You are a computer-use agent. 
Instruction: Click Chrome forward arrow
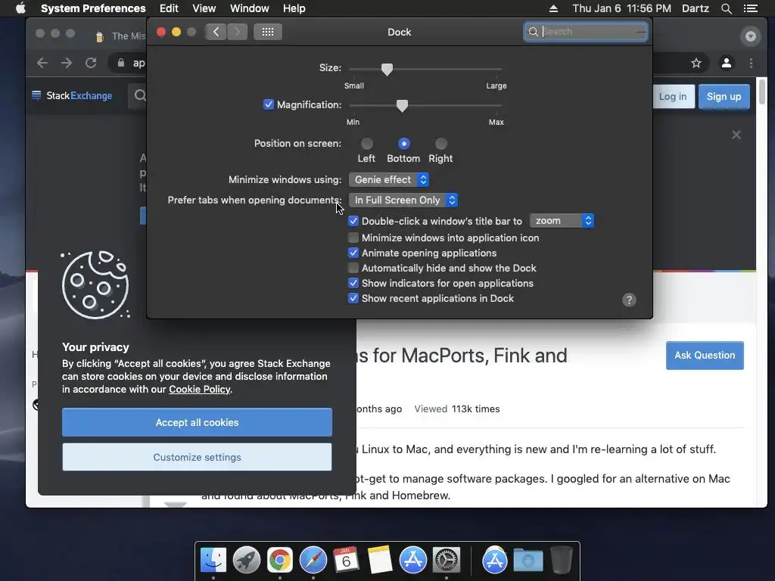coord(67,63)
